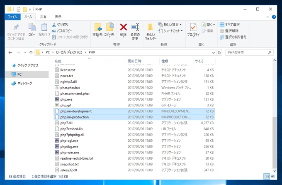Image resolution: width=282 pixels, height=185 pixels.
Task: Select php.gif file
Action: (134, 105)
